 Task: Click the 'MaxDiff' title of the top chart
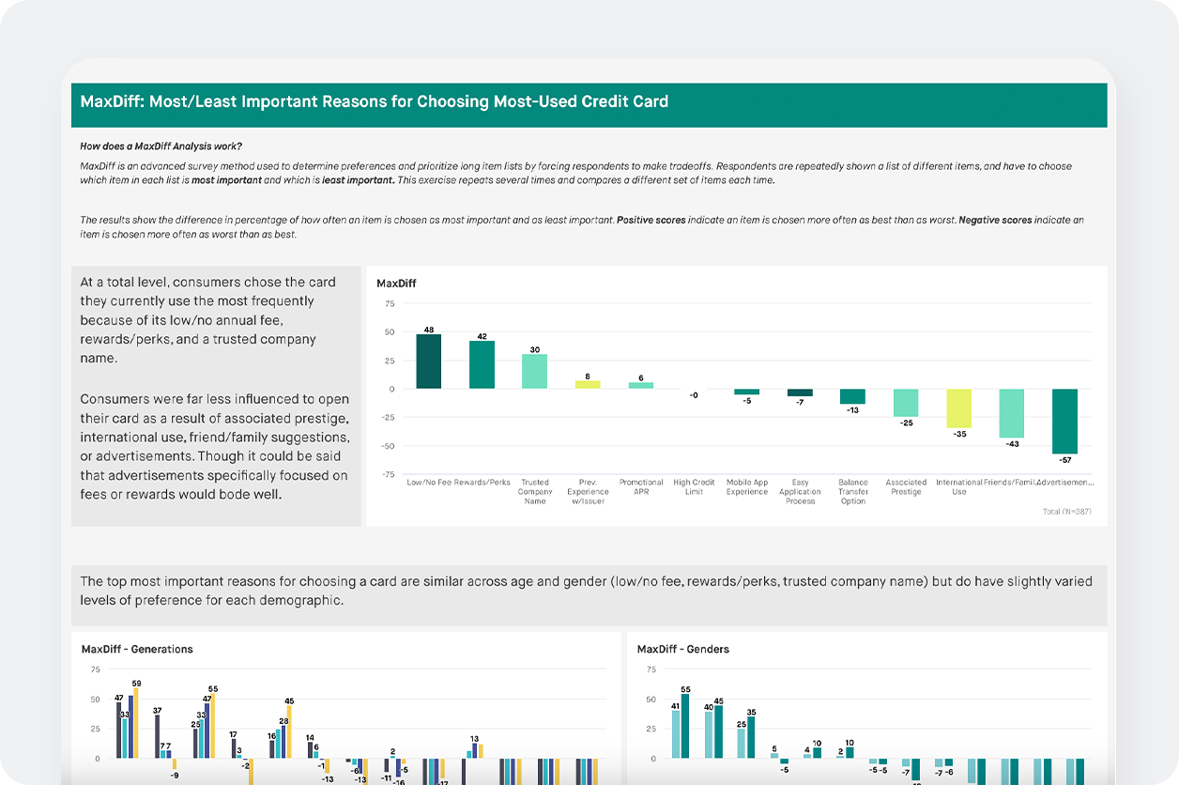coord(396,283)
